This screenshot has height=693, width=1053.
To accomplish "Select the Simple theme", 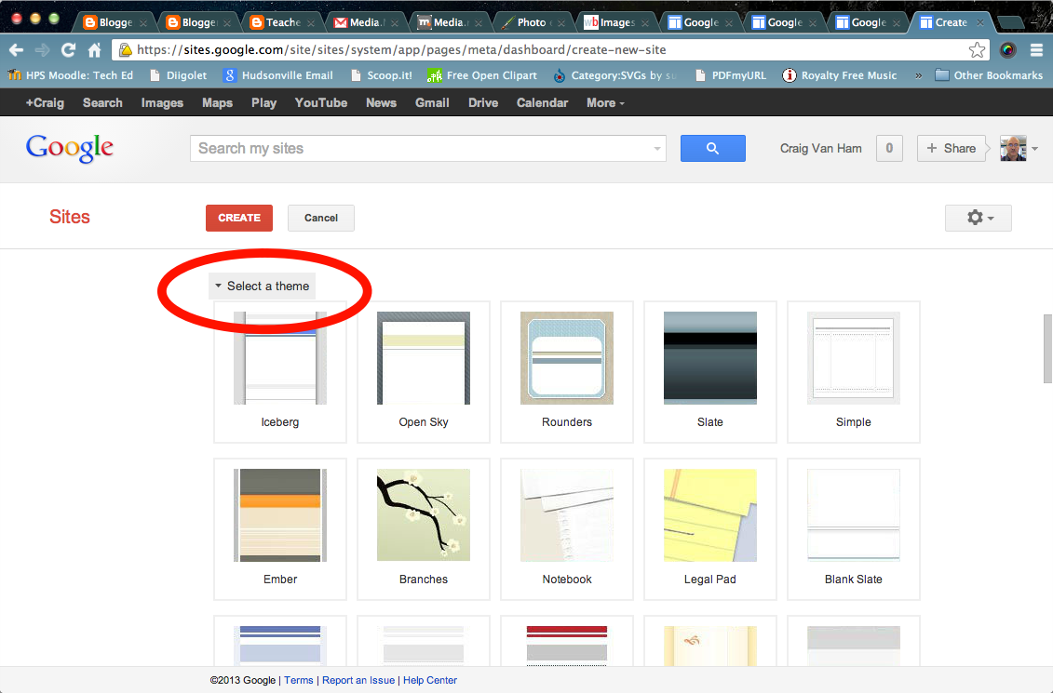I will pos(853,372).
